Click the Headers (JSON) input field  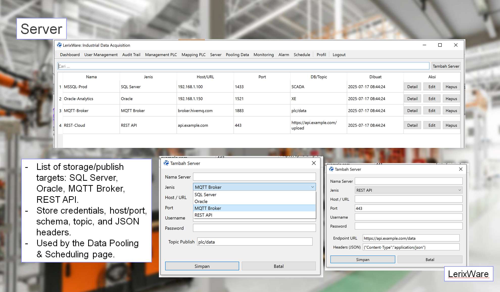[411, 247]
